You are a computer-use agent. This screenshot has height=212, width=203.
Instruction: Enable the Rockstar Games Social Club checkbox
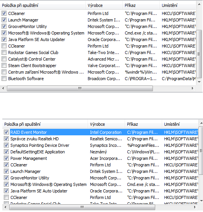(x=4, y=52)
